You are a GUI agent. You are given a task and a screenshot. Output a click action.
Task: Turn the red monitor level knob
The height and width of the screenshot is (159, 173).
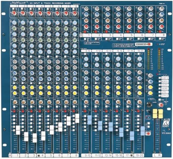tap(161, 105)
